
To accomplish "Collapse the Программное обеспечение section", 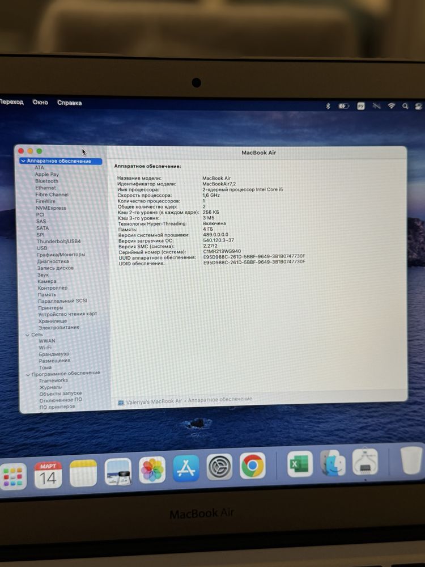I will tap(28, 375).
